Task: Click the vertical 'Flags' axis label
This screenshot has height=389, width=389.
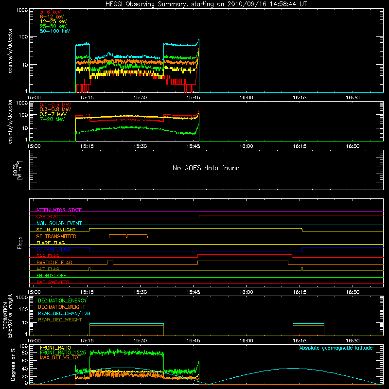Action: point(20,243)
